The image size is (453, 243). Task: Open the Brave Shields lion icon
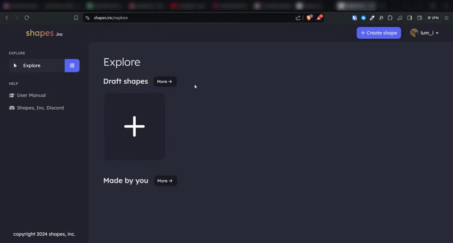tap(309, 18)
